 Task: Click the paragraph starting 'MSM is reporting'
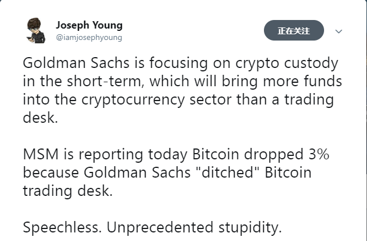tap(176, 172)
